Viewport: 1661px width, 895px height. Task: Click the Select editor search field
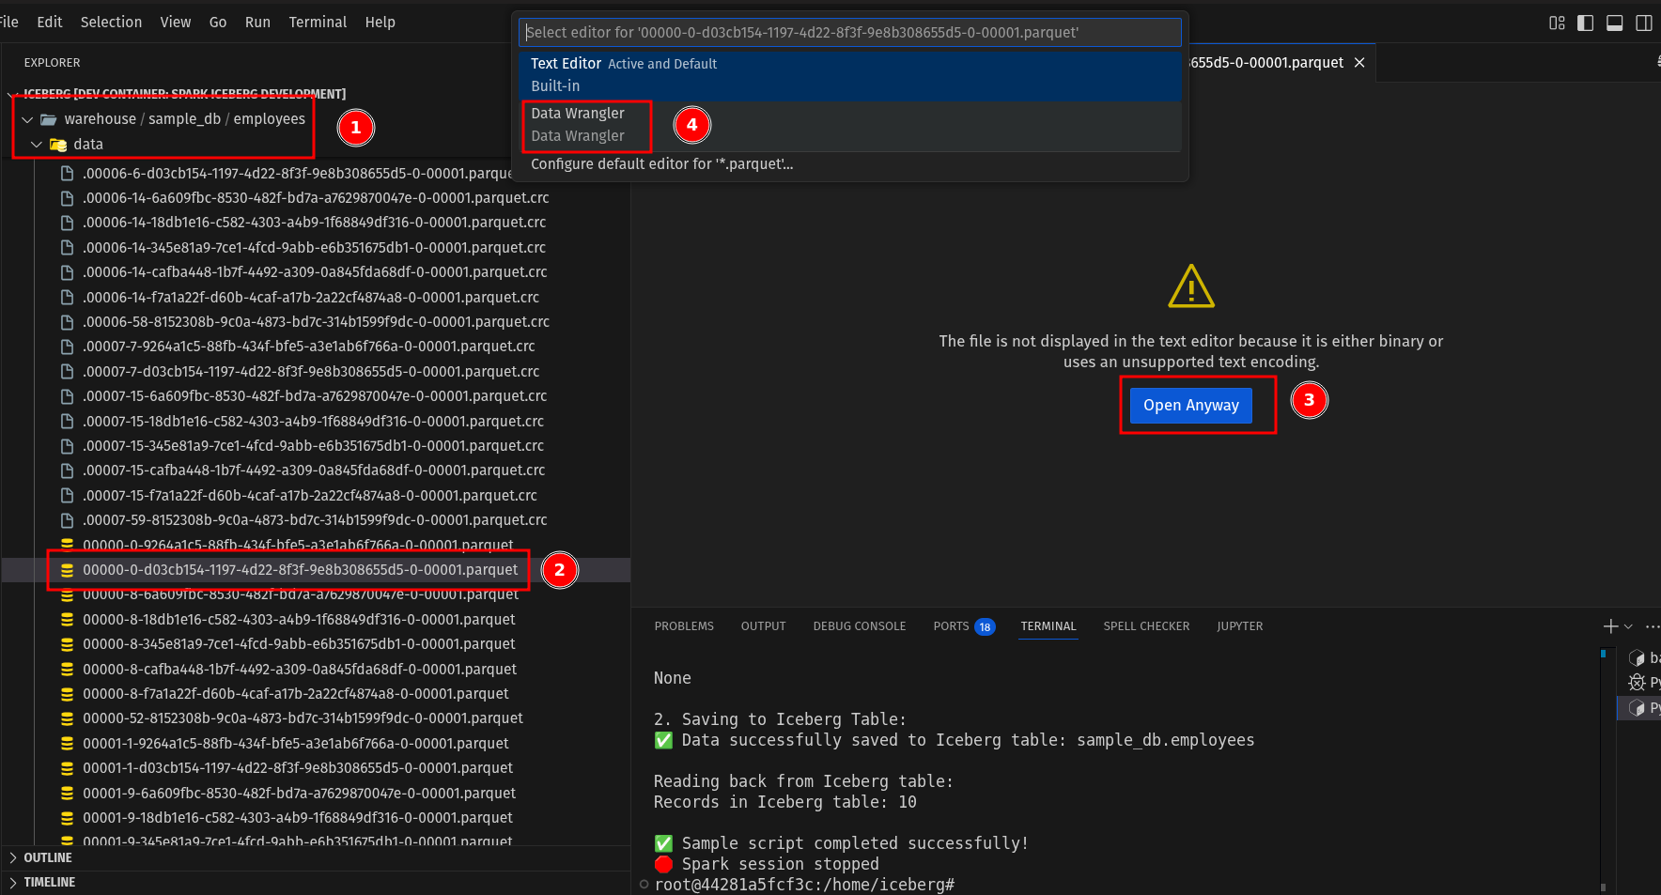(x=849, y=33)
